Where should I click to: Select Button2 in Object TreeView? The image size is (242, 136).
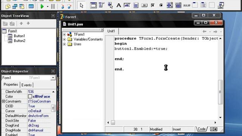tap(19, 41)
